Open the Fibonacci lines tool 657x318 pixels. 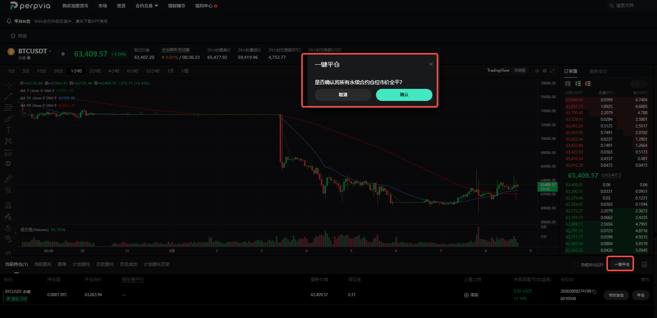(x=8, y=107)
